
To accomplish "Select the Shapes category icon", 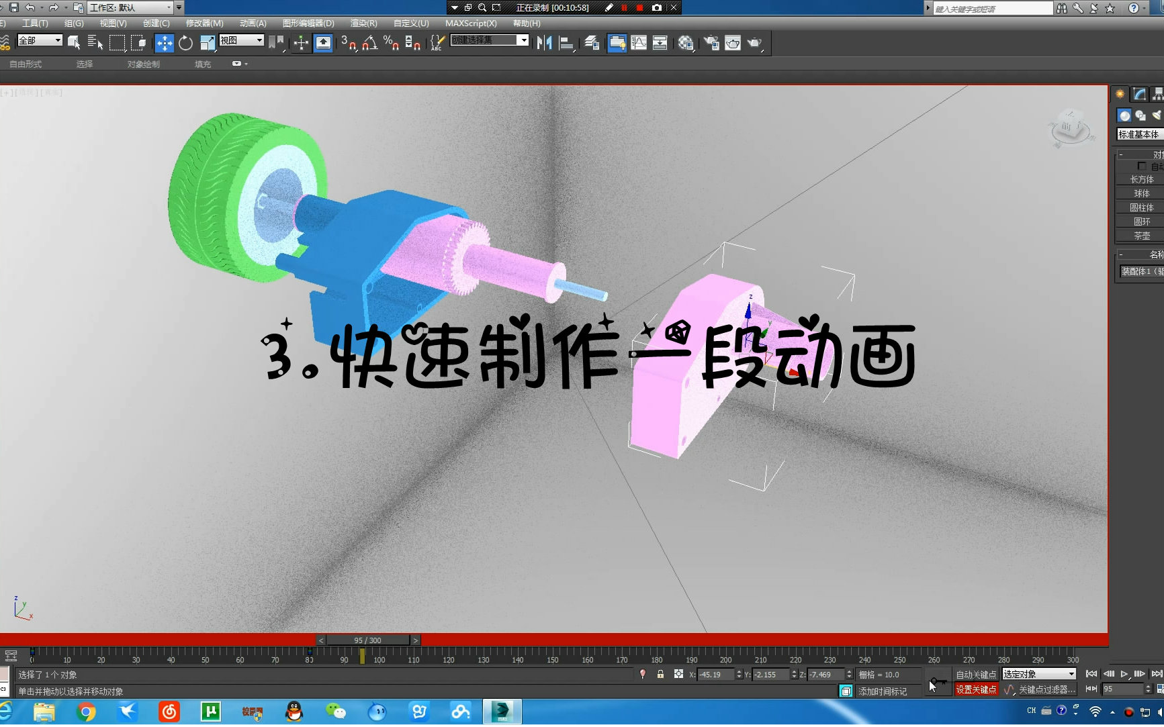I will (x=1140, y=115).
